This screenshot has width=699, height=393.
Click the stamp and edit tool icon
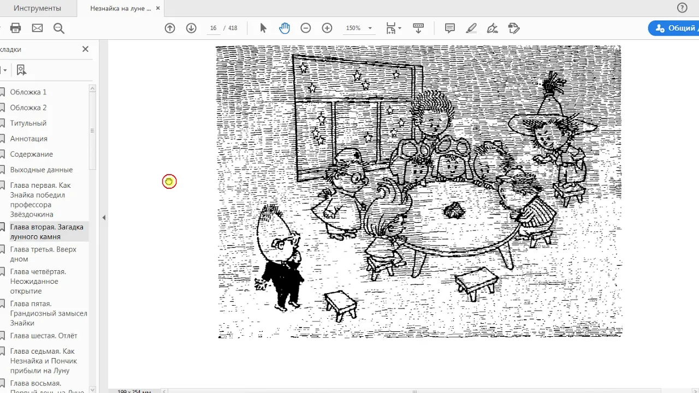coord(513,28)
